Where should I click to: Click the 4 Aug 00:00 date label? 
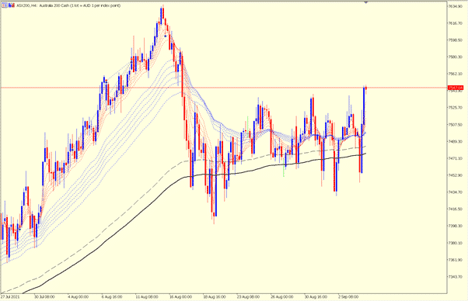[x=79, y=297]
